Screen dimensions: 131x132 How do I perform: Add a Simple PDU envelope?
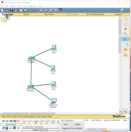pos(125,50)
